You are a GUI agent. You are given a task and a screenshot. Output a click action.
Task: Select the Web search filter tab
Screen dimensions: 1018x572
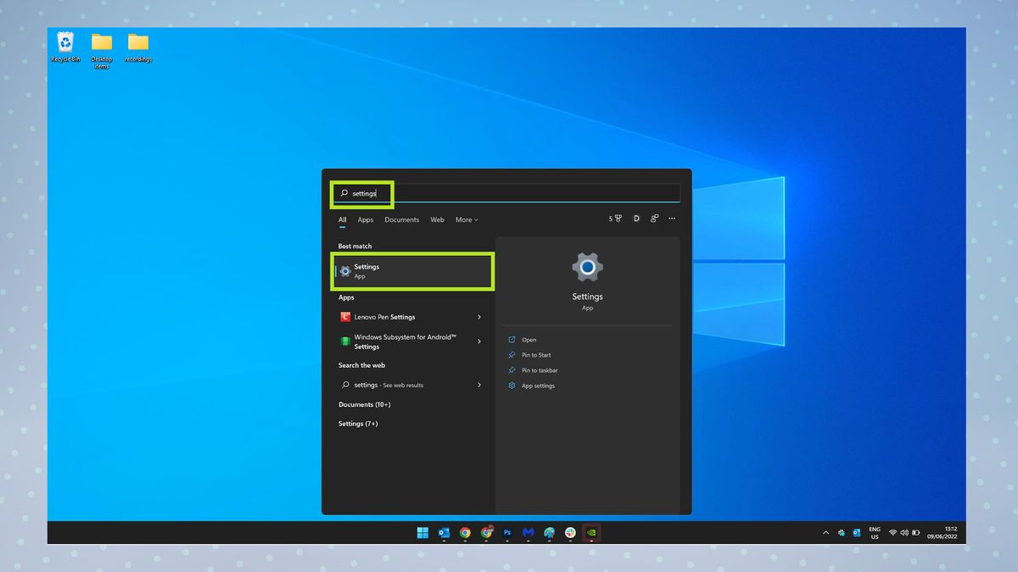(x=437, y=219)
